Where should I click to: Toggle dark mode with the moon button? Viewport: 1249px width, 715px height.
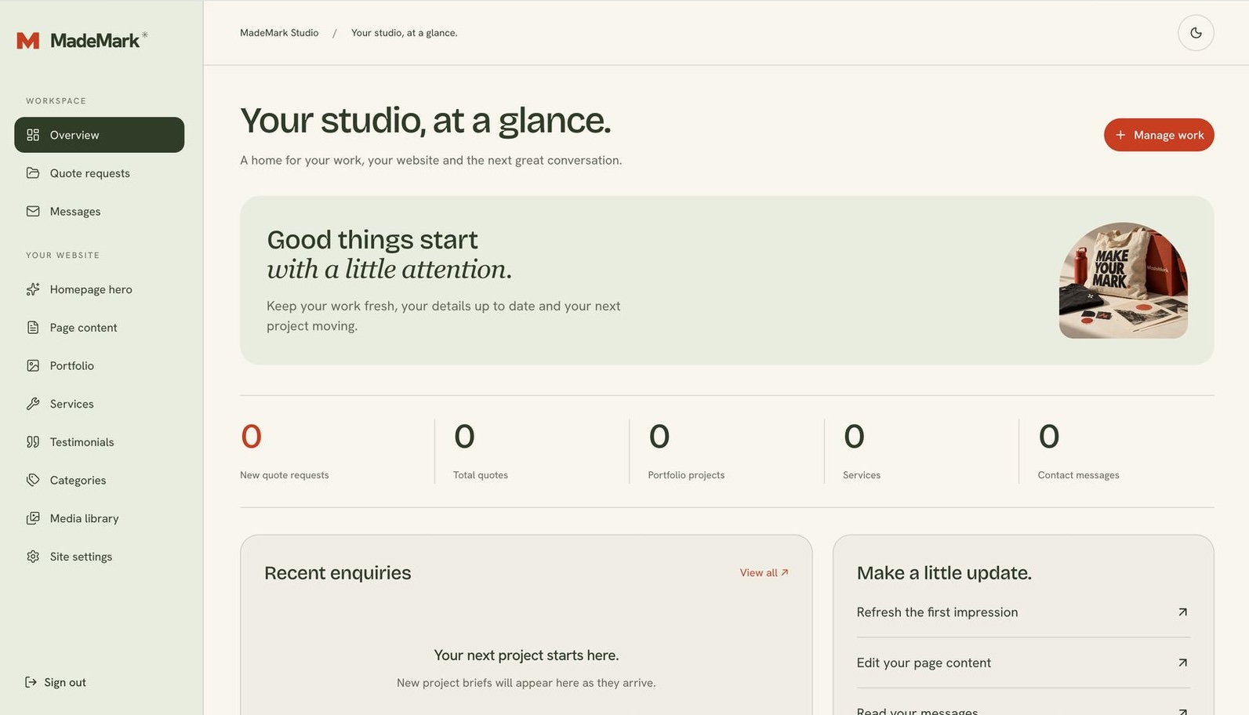[1196, 33]
